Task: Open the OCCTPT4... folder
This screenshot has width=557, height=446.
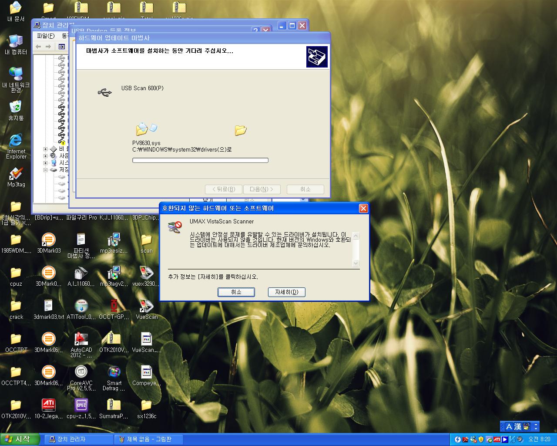Action: [x=16, y=375]
